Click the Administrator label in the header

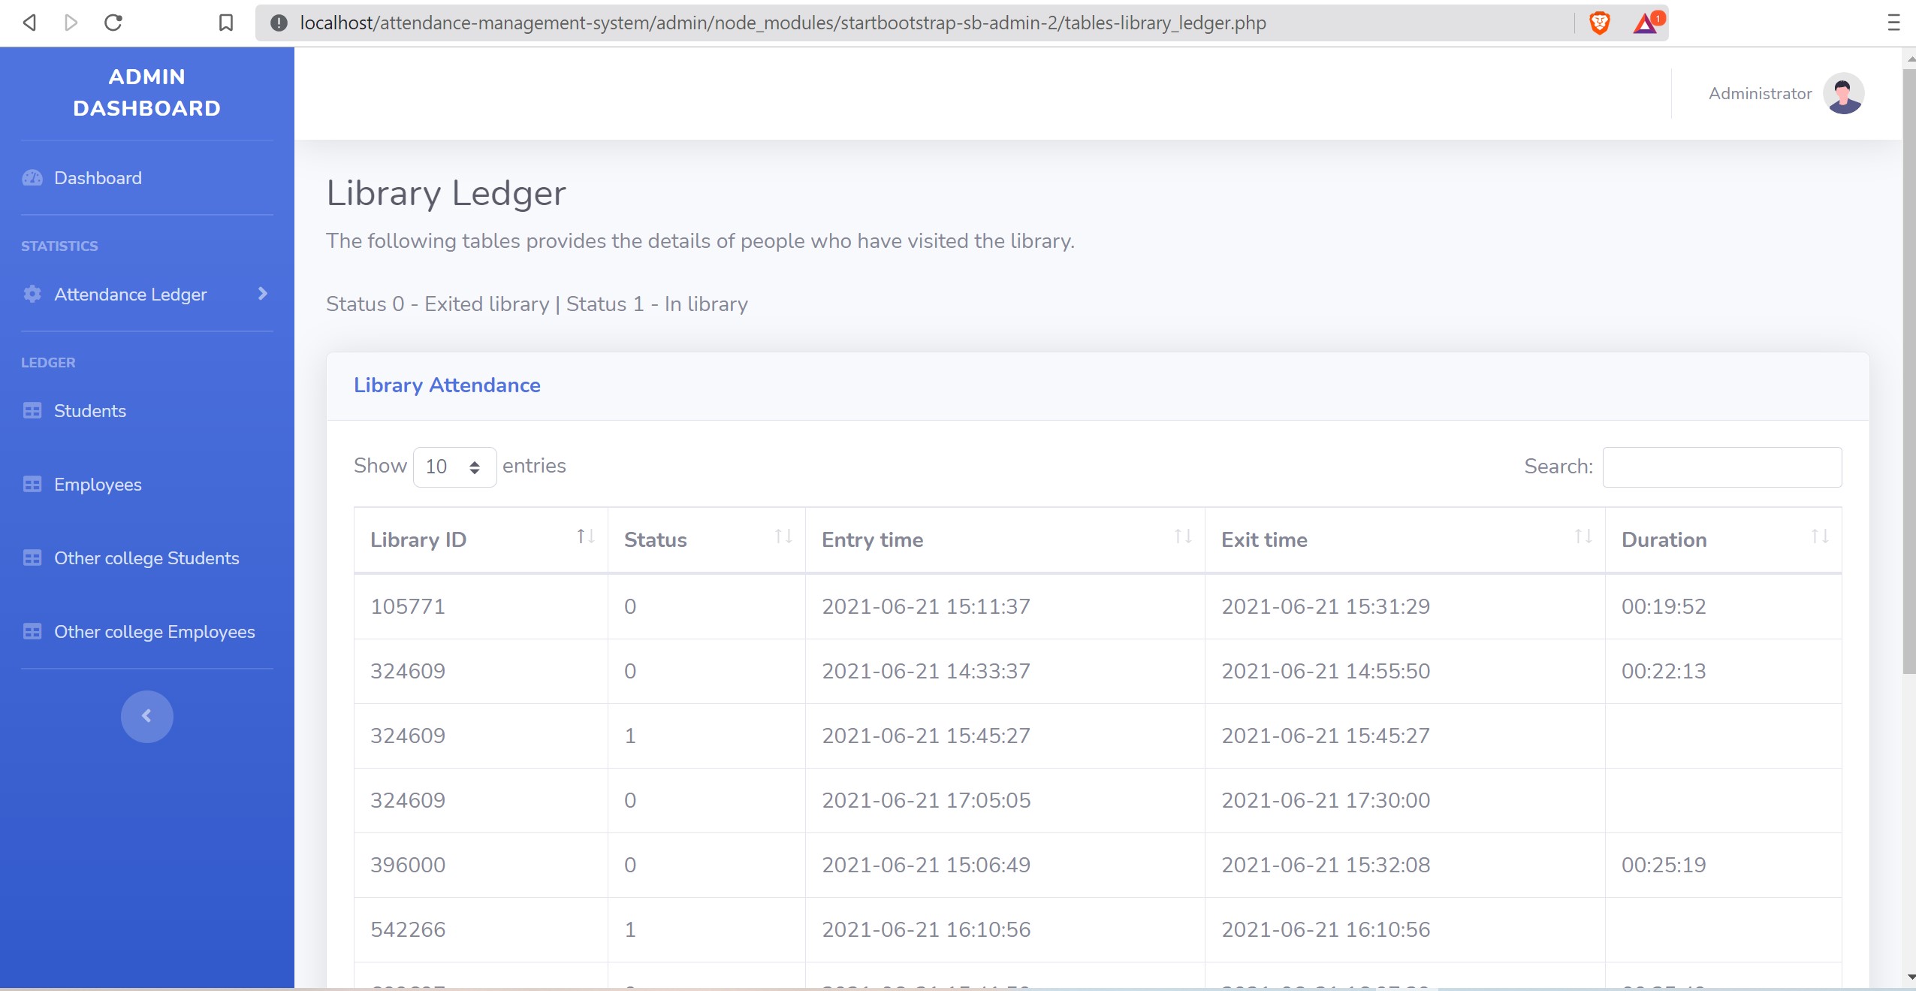1759,92
